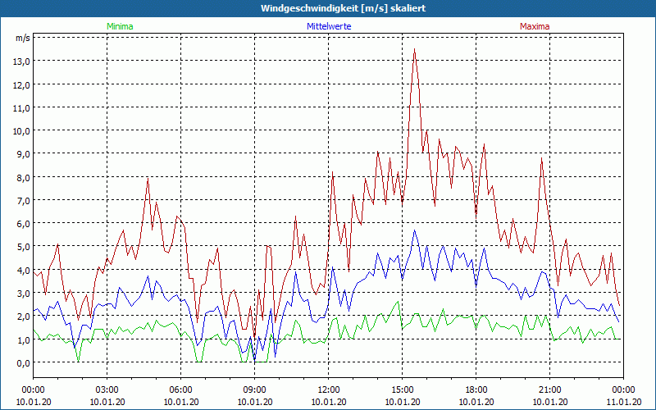656x410 pixels.
Task: Click the 21:00 time axis label
Action: pos(549,389)
